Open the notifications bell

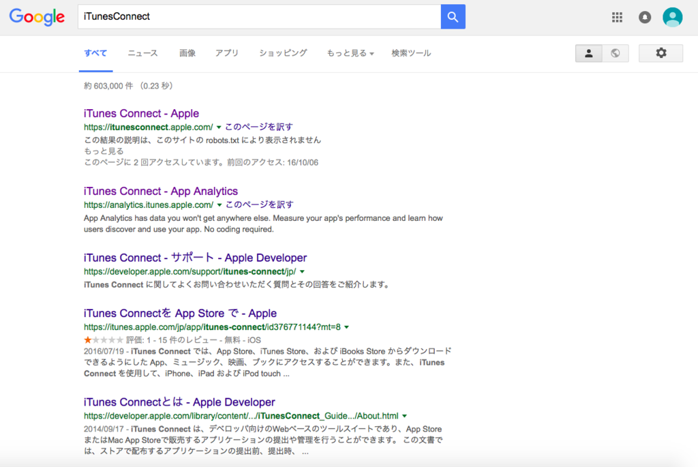coord(645,17)
